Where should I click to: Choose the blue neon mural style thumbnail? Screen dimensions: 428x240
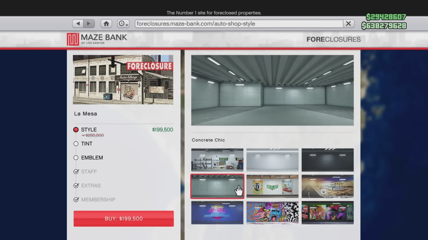click(x=217, y=212)
